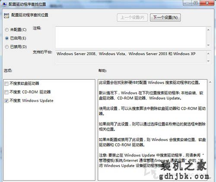Click the 选项: label

pos(8,70)
